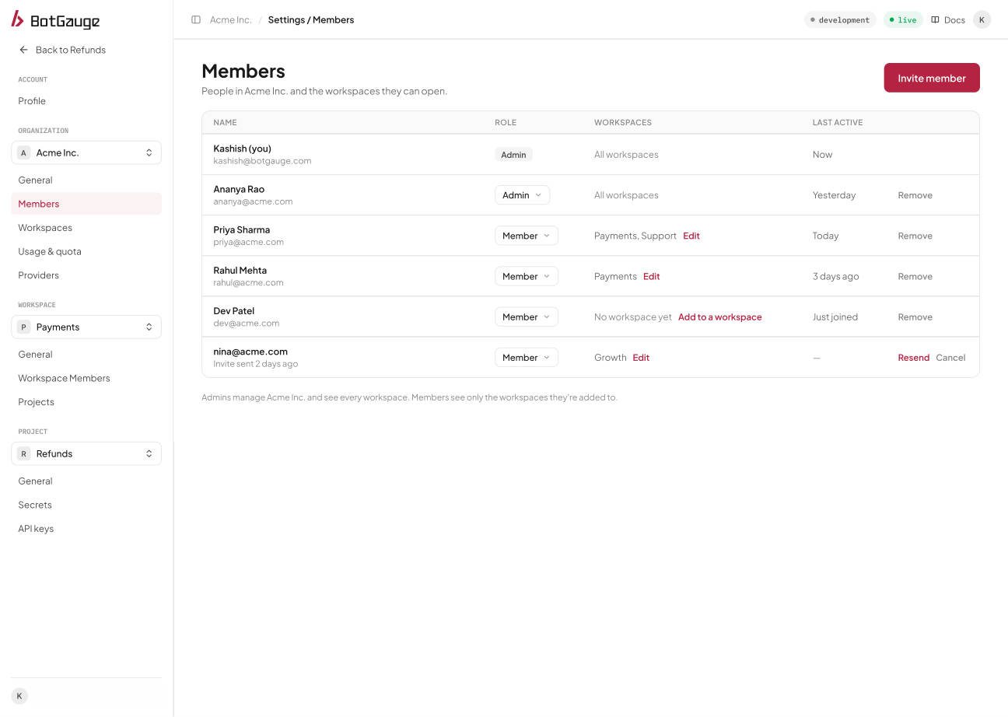Viewport: 1008px width, 717px height.
Task: Click the BotGauge logo
Action: click(55, 20)
